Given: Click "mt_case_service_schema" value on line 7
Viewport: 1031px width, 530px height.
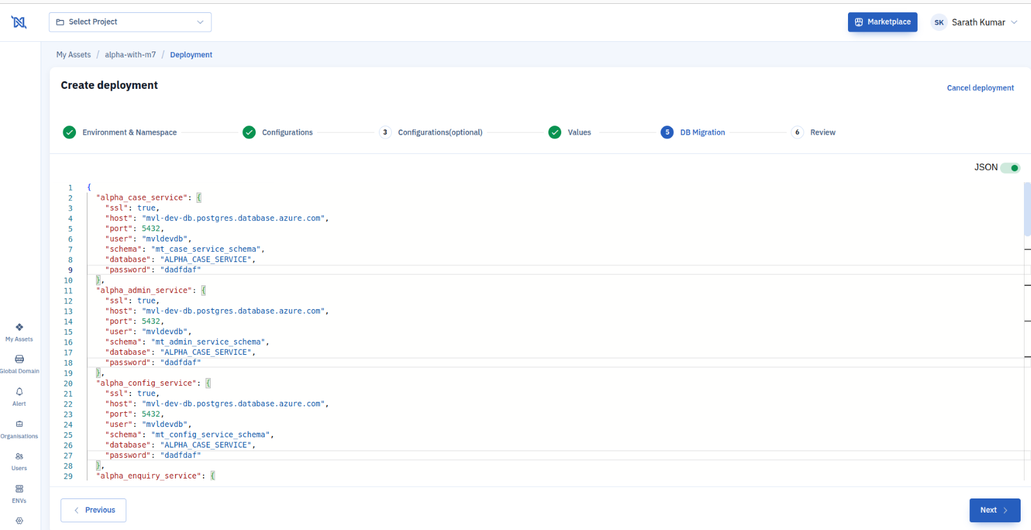Looking at the screenshot, I should [206, 249].
